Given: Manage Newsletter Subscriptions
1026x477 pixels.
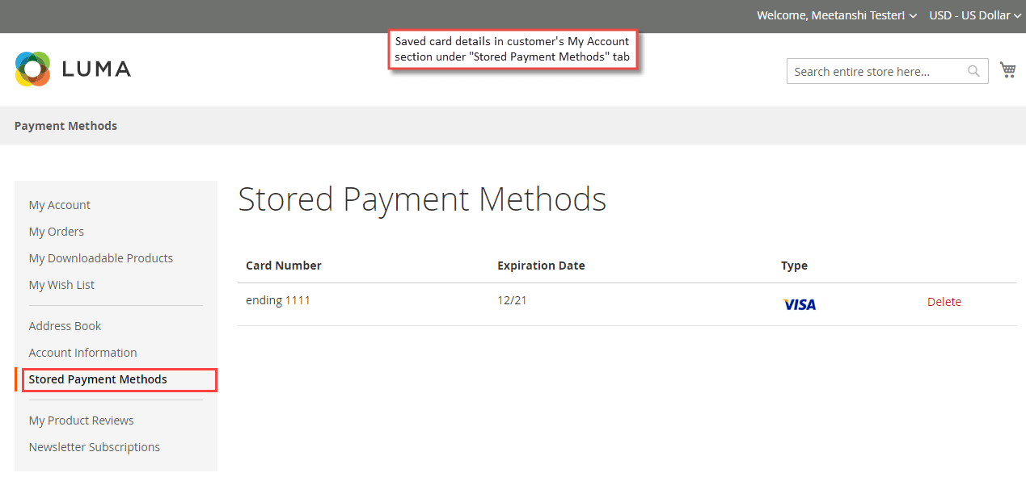Looking at the screenshot, I should point(95,446).
